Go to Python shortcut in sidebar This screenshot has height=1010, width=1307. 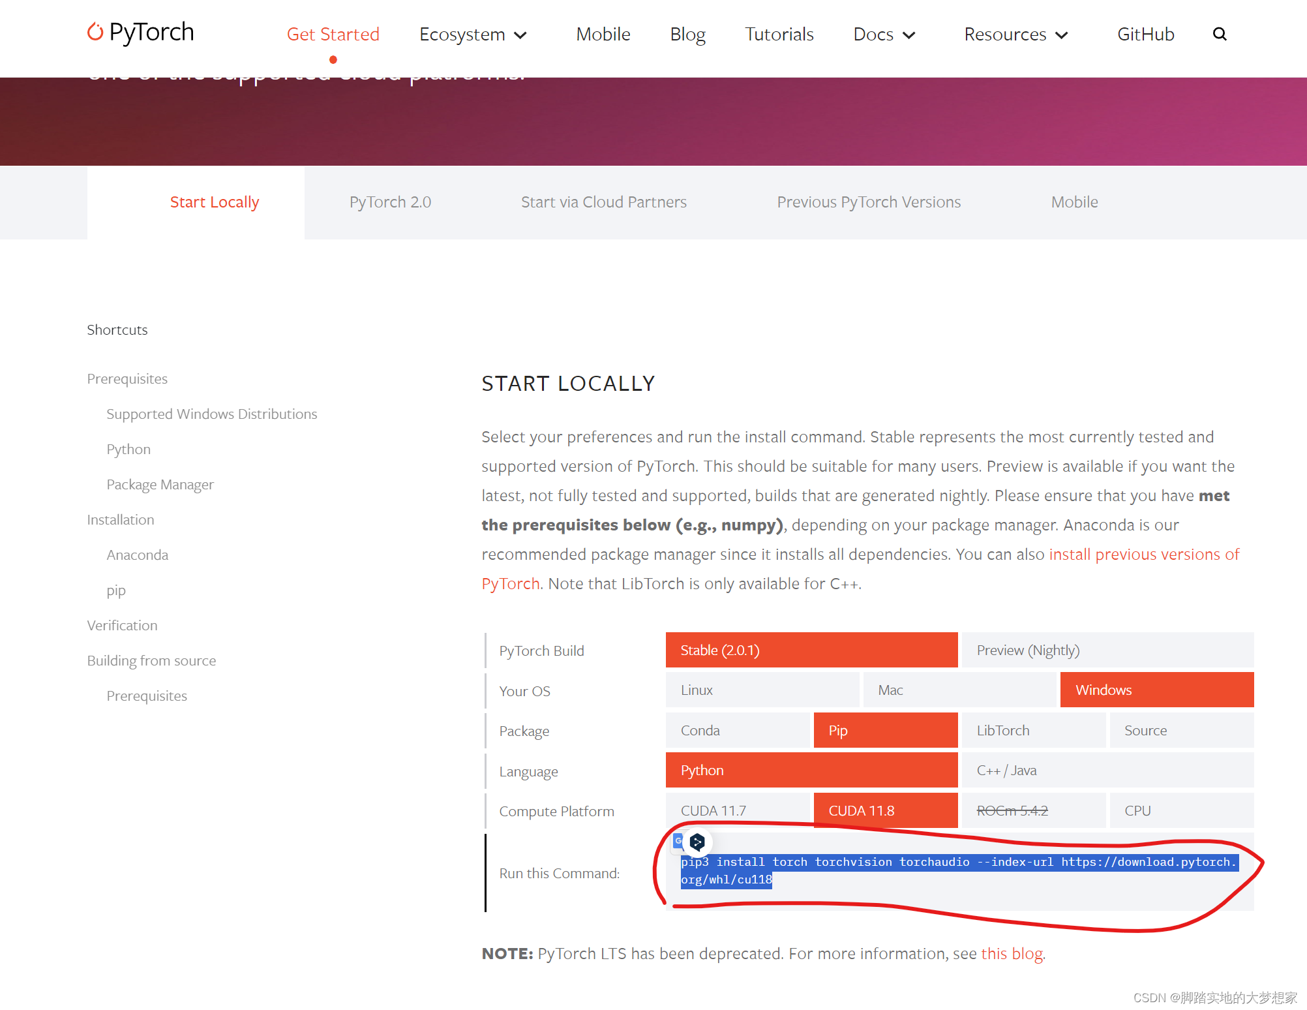pos(128,449)
